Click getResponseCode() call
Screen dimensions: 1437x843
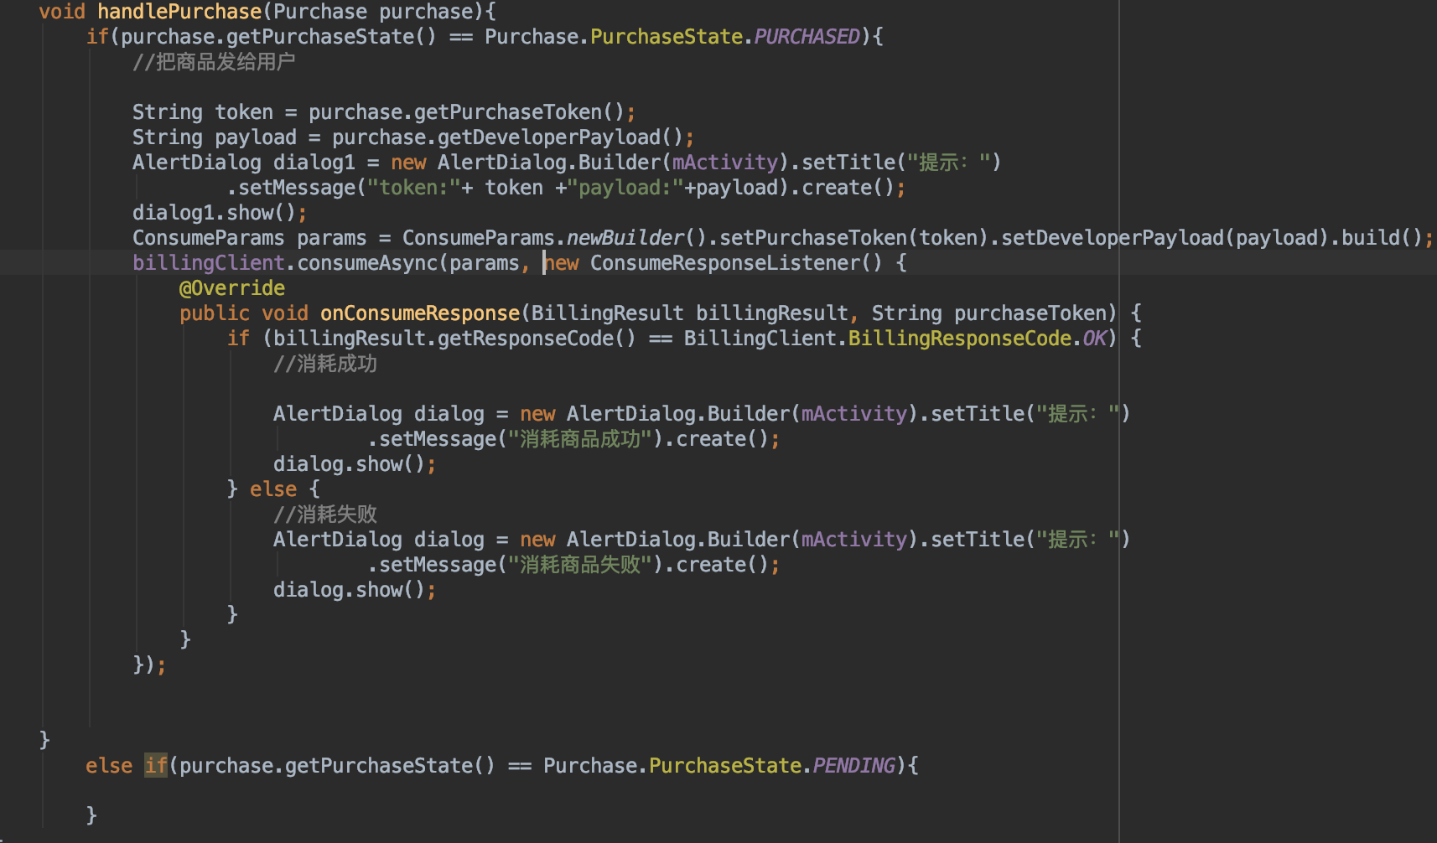537,339
